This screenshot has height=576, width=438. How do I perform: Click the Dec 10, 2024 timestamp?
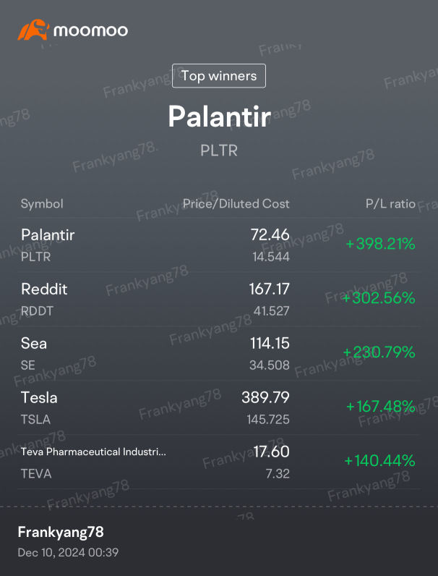pyautogui.click(x=68, y=553)
